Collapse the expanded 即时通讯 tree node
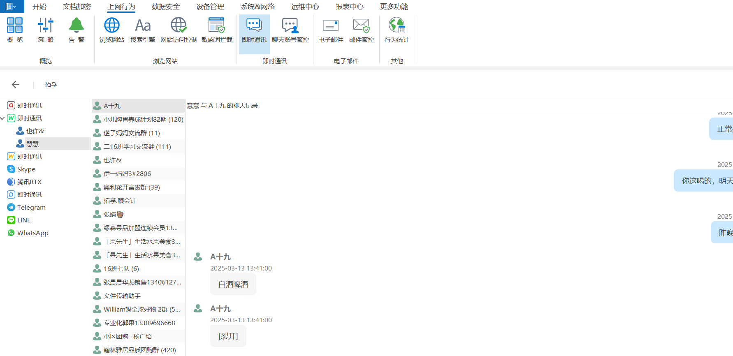The height and width of the screenshot is (356, 733). (x=3, y=118)
